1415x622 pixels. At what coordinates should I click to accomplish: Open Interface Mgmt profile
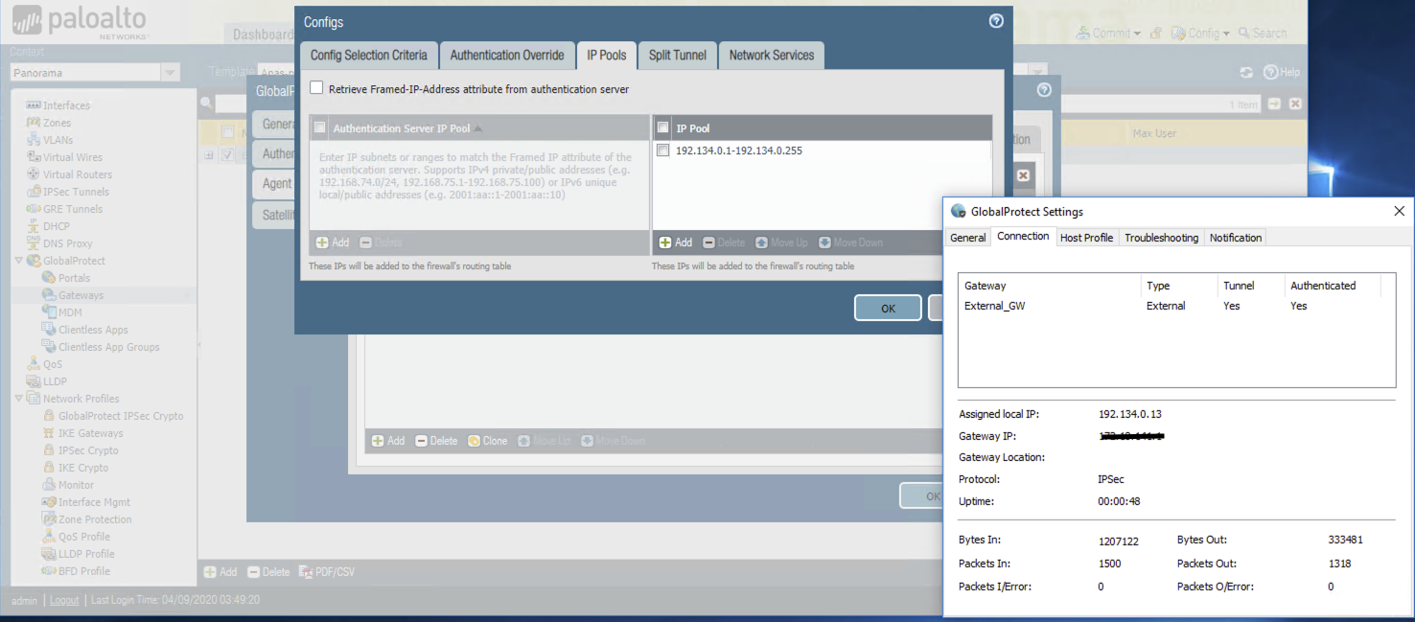click(x=94, y=502)
